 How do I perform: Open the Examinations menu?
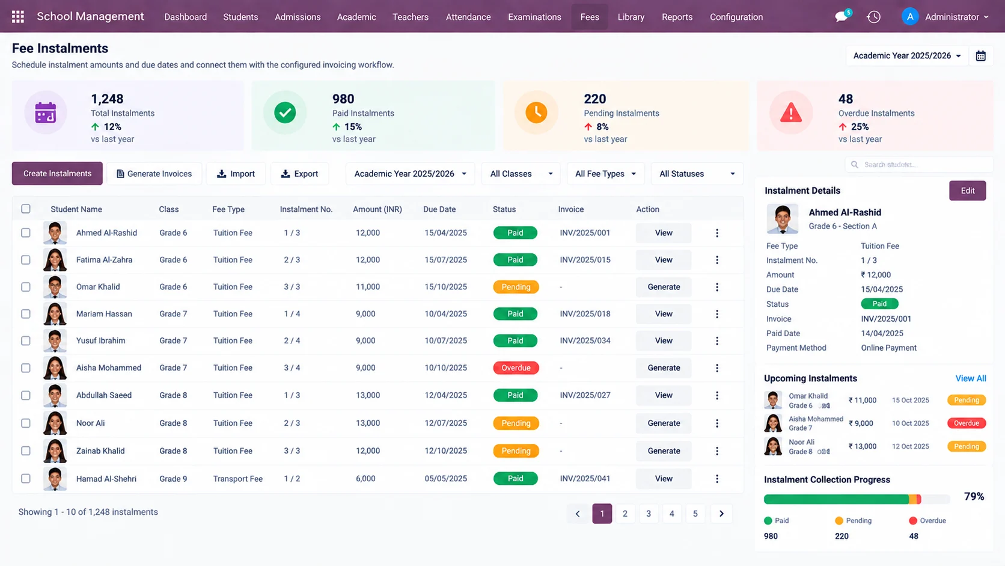coord(534,17)
